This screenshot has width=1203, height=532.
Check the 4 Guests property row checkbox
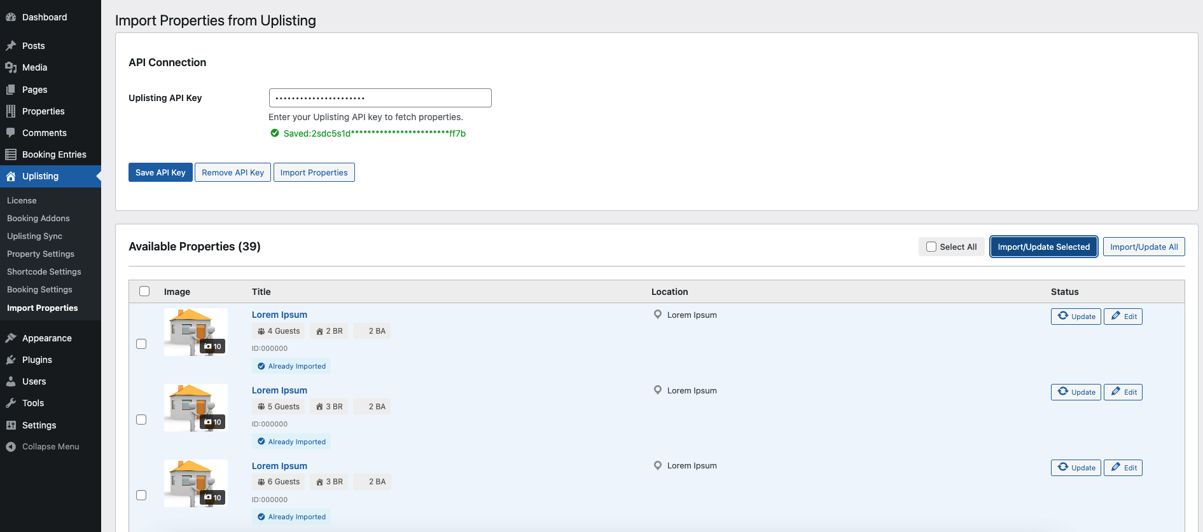pos(141,344)
